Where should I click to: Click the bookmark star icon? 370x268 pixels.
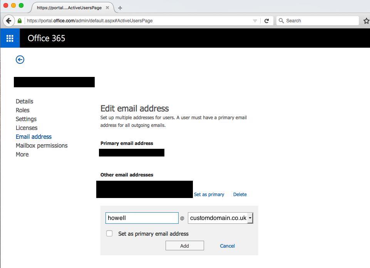366,21
